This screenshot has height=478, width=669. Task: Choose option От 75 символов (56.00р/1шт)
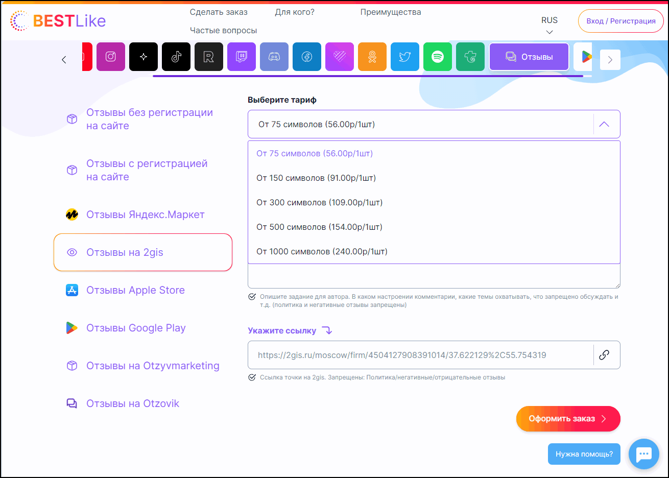pos(434,153)
